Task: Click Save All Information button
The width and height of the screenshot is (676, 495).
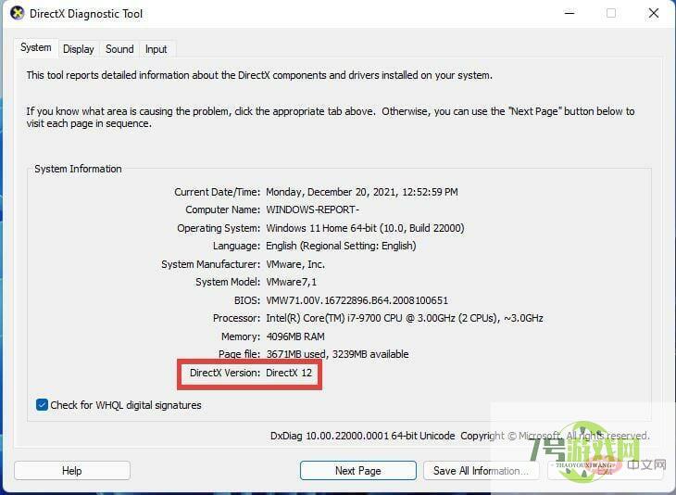Action: click(x=481, y=470)
